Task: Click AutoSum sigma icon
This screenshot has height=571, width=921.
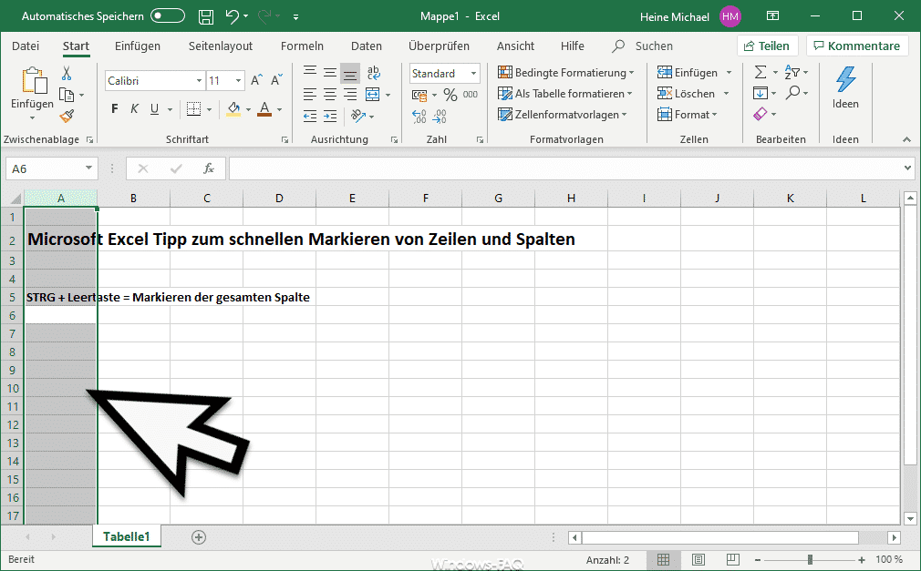Action: [x=761, y=72]
